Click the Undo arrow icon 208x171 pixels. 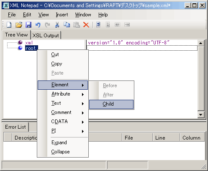coord(38,25)
